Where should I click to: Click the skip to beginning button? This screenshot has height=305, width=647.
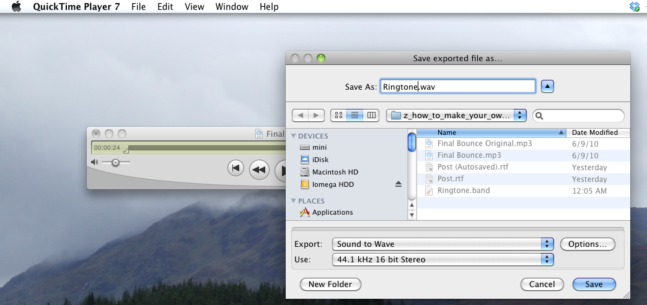click(235, 168)
